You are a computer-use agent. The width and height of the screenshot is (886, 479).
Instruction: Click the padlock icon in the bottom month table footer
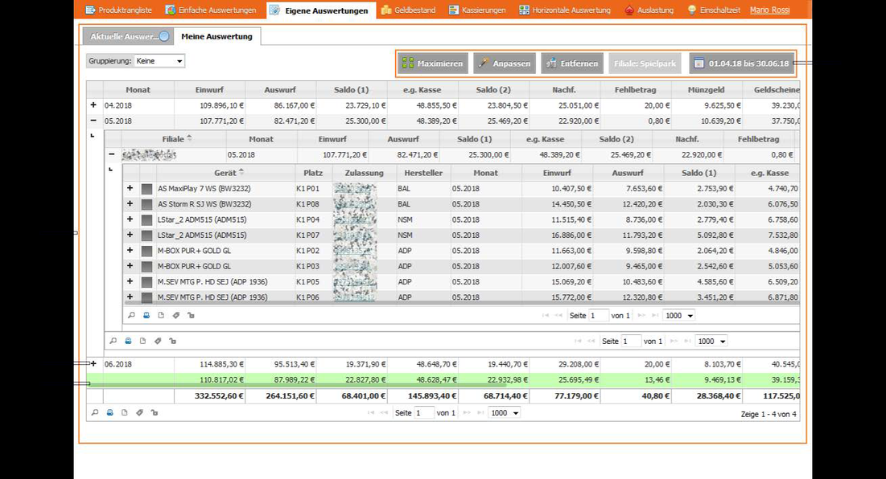click(x=155, y=412)
